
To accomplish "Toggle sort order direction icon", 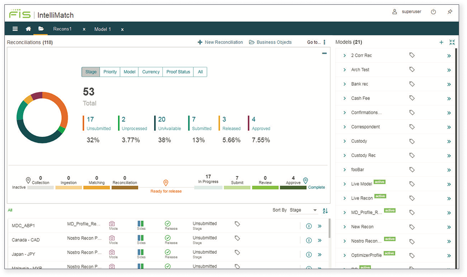I will 325,211.
